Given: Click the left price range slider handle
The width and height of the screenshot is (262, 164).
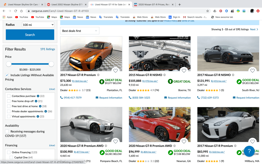Looking at the screenshot, I should 9,64.
